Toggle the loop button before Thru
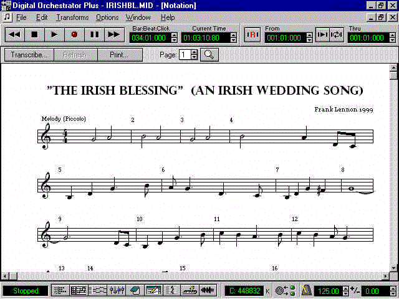This screenshot has width=399, height=299. point(337,35)
